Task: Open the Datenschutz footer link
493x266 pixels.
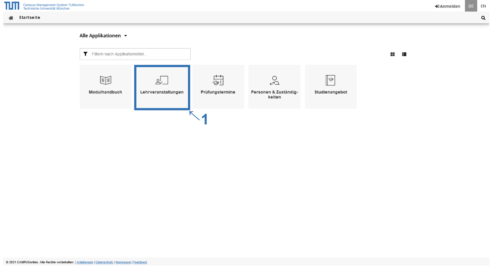Action: pos(104,262)
